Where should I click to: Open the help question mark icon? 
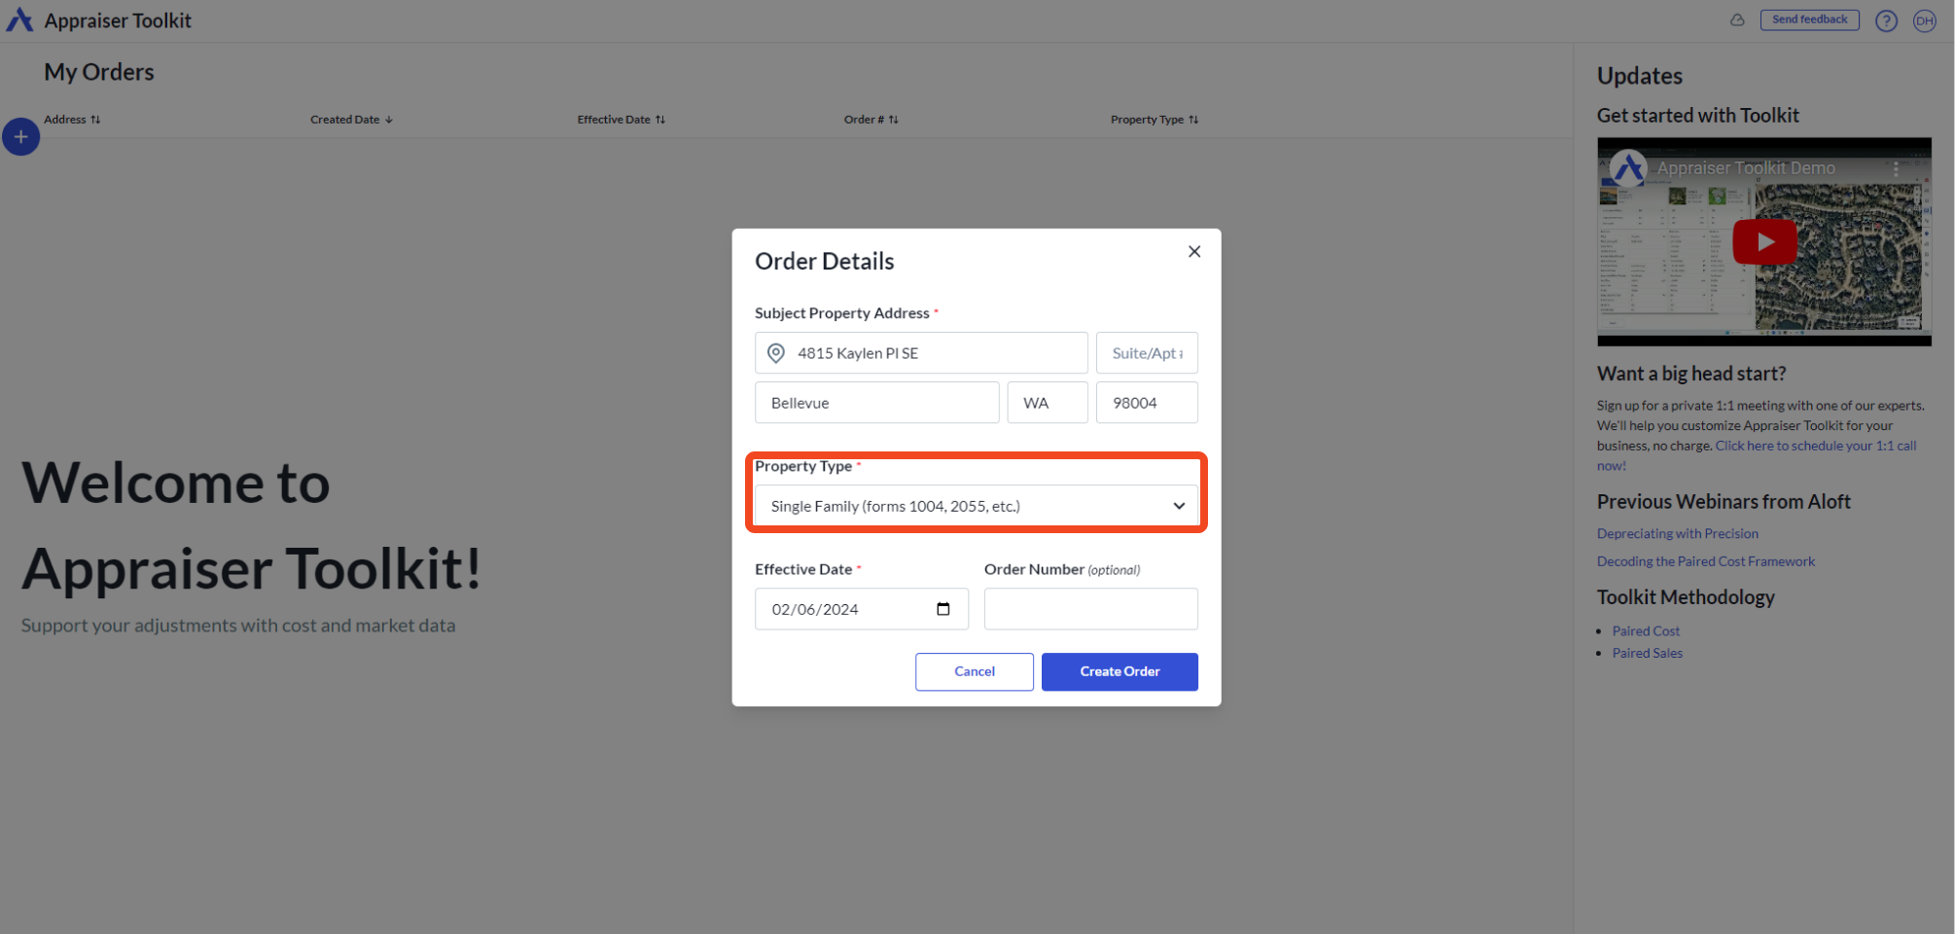1886,20
